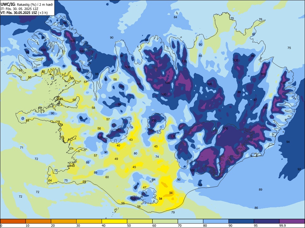Select the '91' humidity value

coord(106,152)
